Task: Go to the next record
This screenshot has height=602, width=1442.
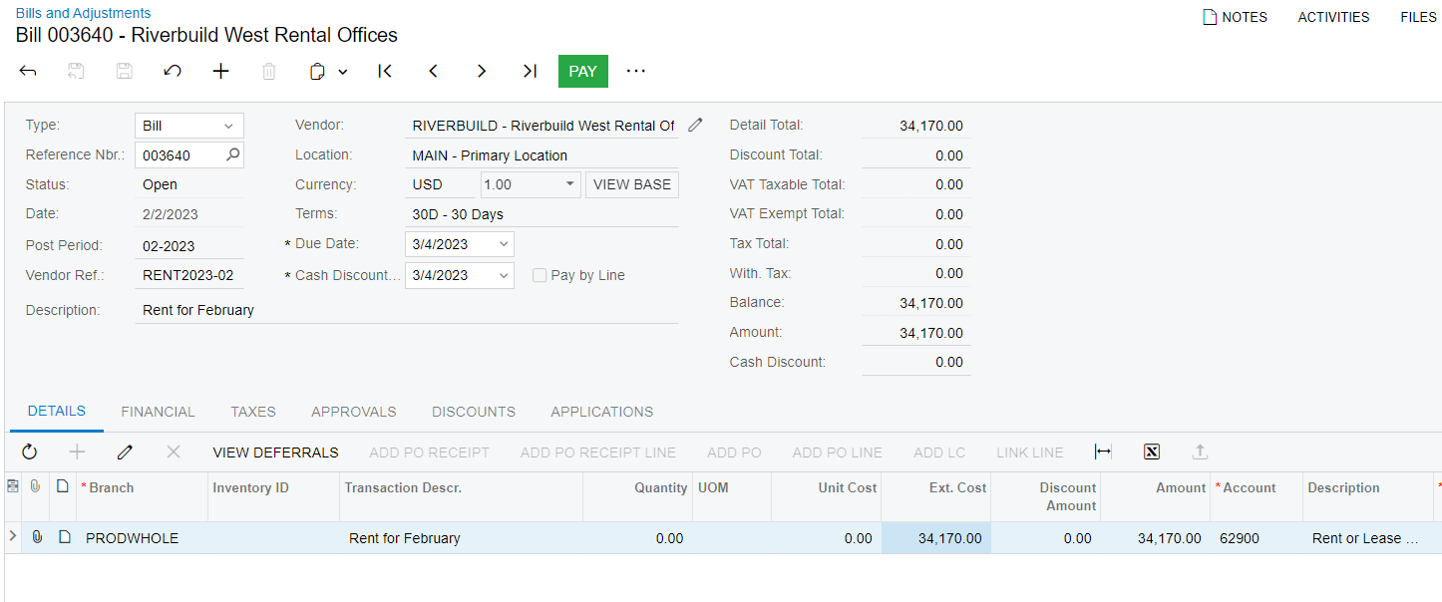Action: (x=482, y=72)
